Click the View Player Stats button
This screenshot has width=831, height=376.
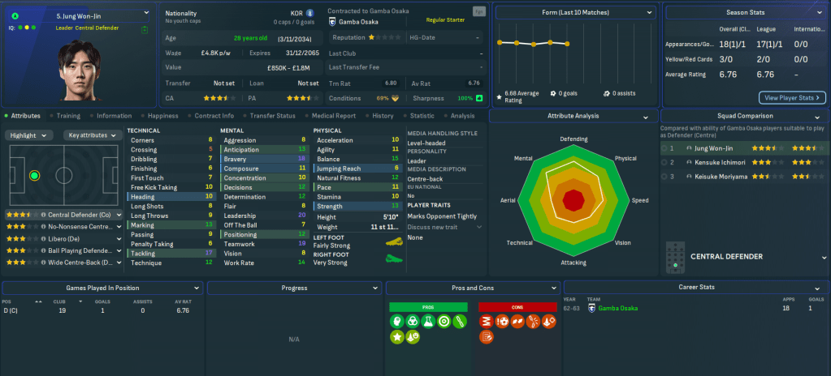(792, 97)
